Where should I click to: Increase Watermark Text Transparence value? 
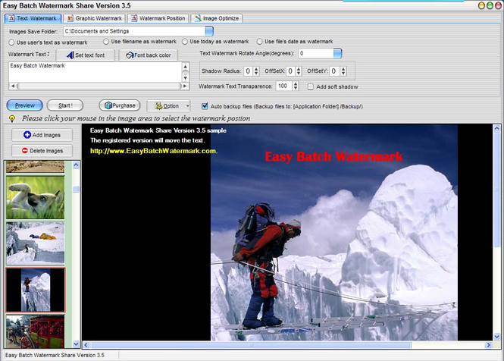296,83
